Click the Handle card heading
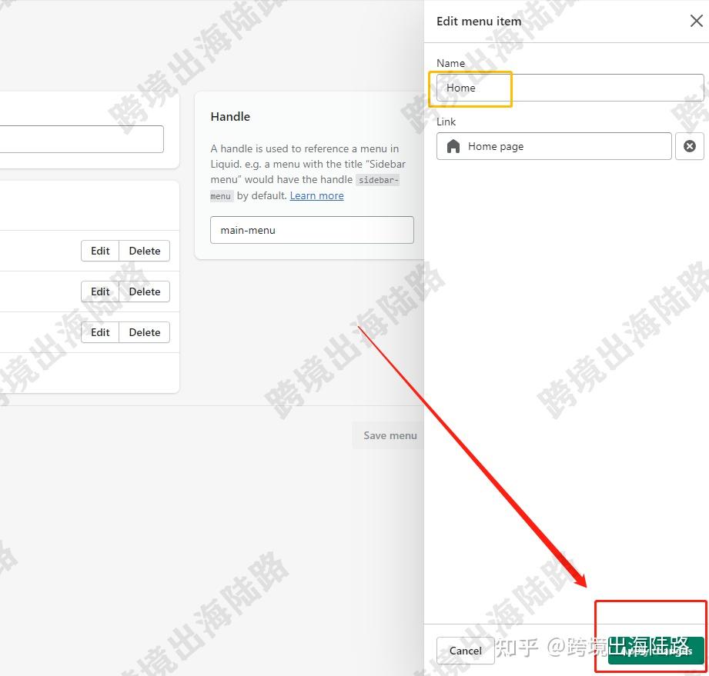 (x=230, y=117)
